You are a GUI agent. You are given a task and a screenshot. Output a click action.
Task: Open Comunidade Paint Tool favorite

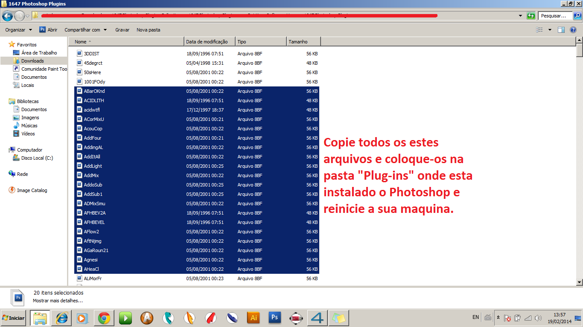[x=40, y=69]
